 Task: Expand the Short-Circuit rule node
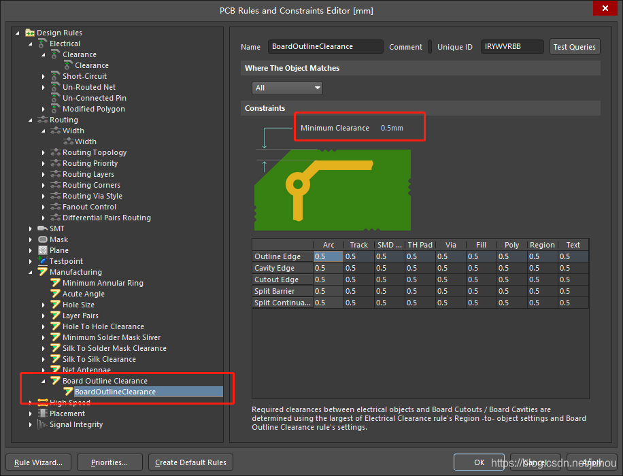tap(44, 76)
